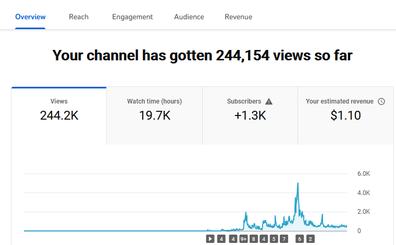The height and width of the screenshot is (245, 396).
Task: Click the estimated revenue clock icon
Action: click(381, 101)
